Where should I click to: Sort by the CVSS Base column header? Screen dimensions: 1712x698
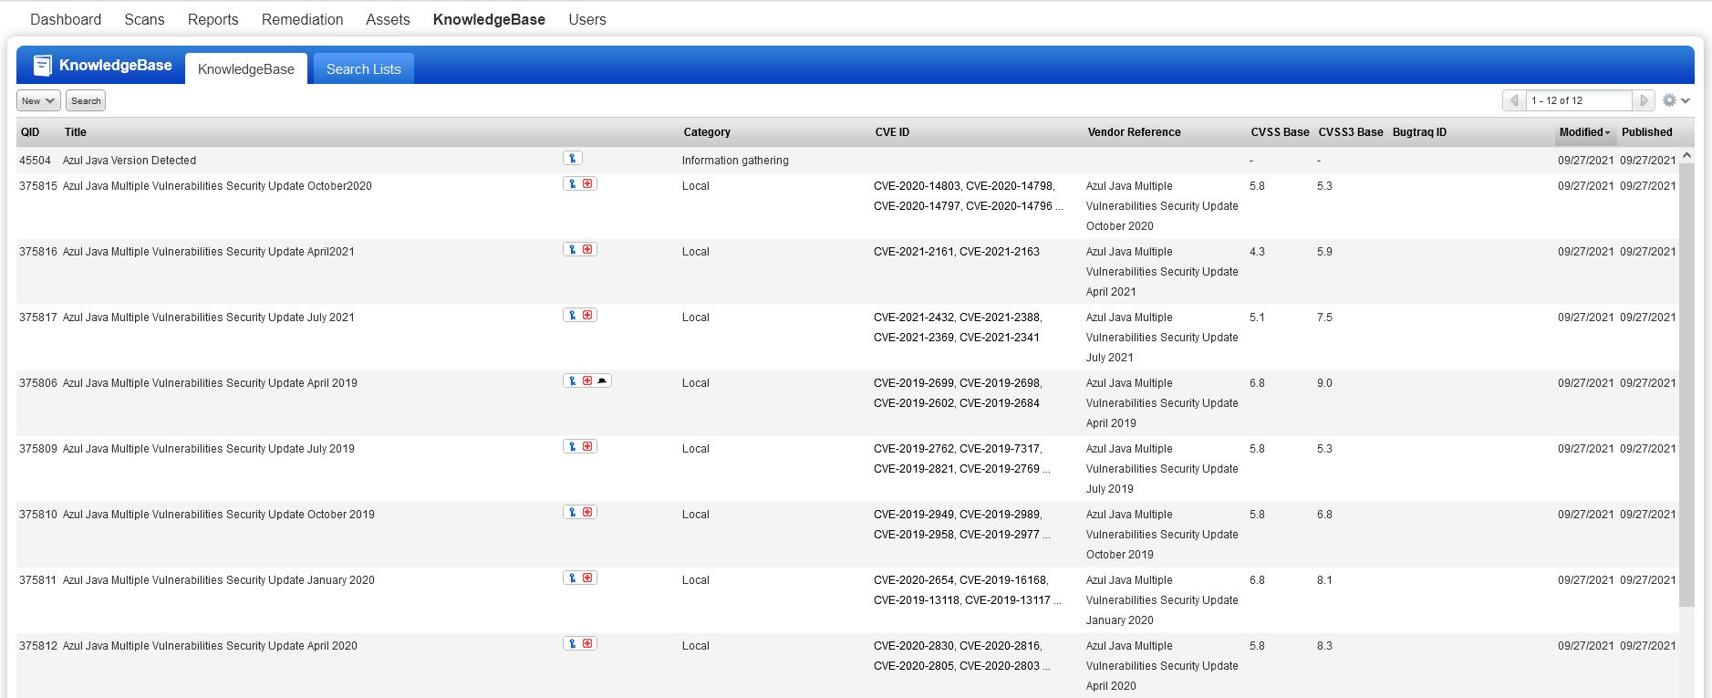point(1280,132)
